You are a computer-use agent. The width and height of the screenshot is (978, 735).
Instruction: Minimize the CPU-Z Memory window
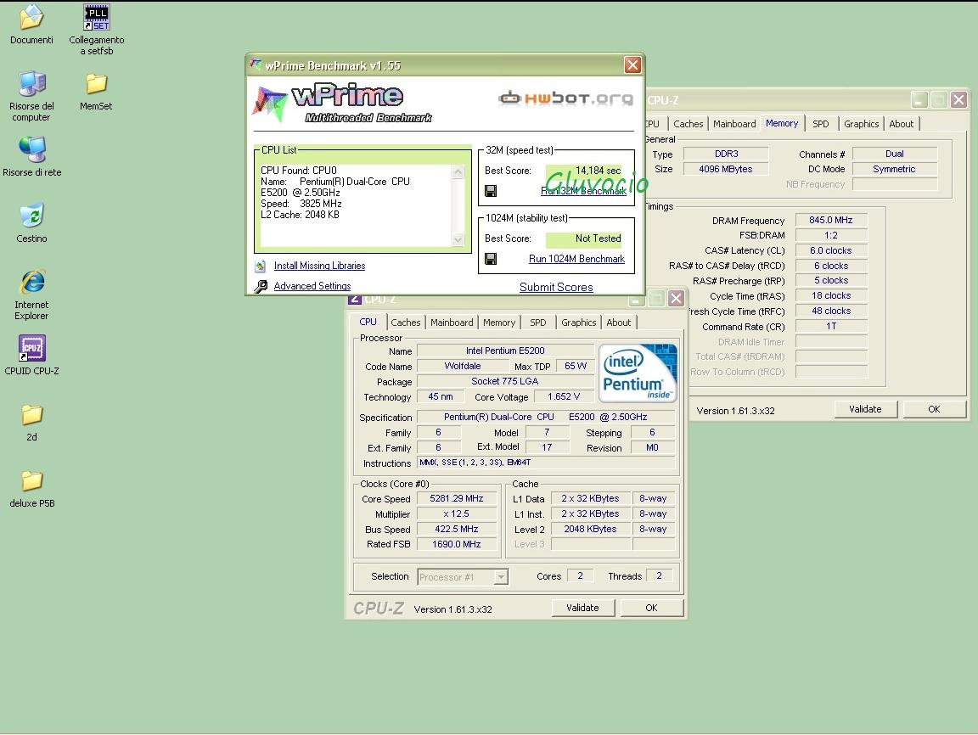919,100
